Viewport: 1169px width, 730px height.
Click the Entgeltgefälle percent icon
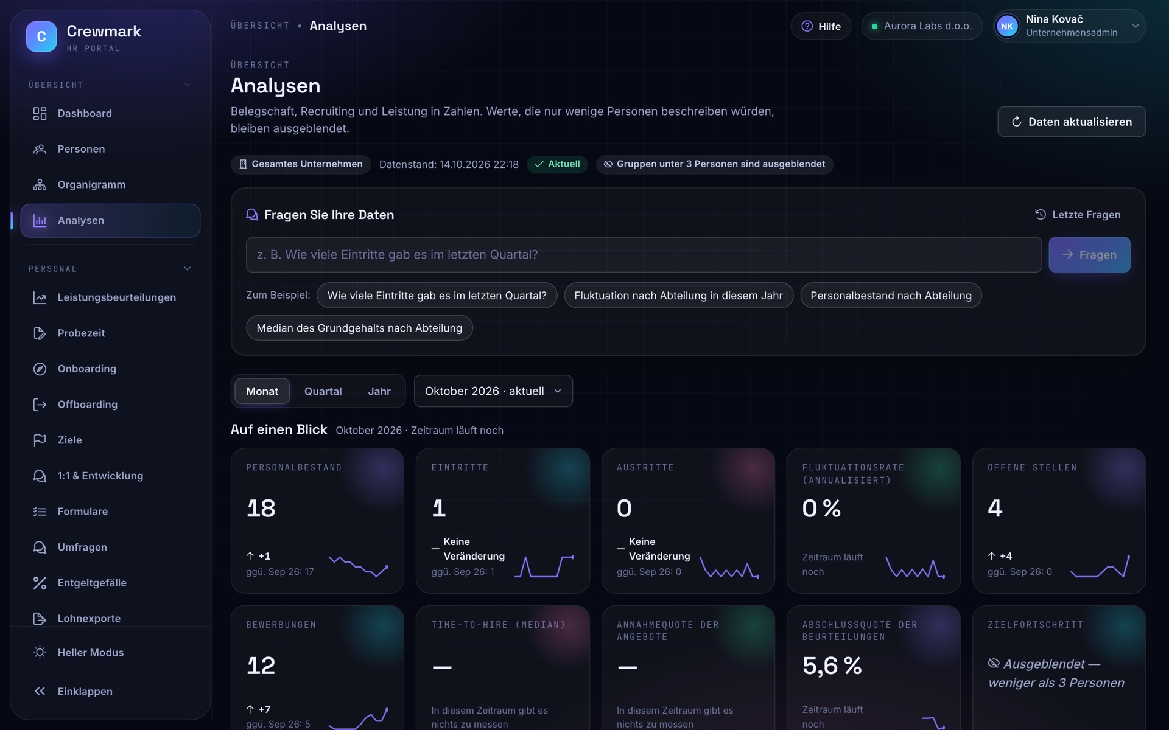pyautogui.click(x=40, y=583)
